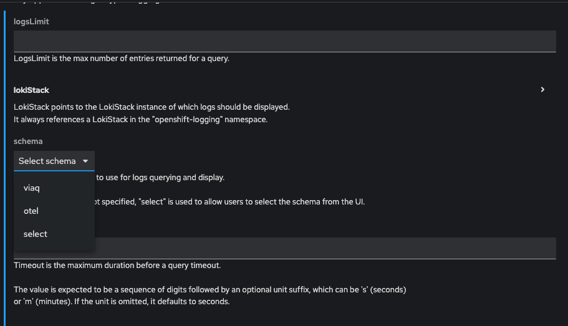Image resolution: width=568 pixels, height=326 pixels.
Task: Click the Timeout maximum duration description
Action: pyautogui.click(x=117, y=266)
